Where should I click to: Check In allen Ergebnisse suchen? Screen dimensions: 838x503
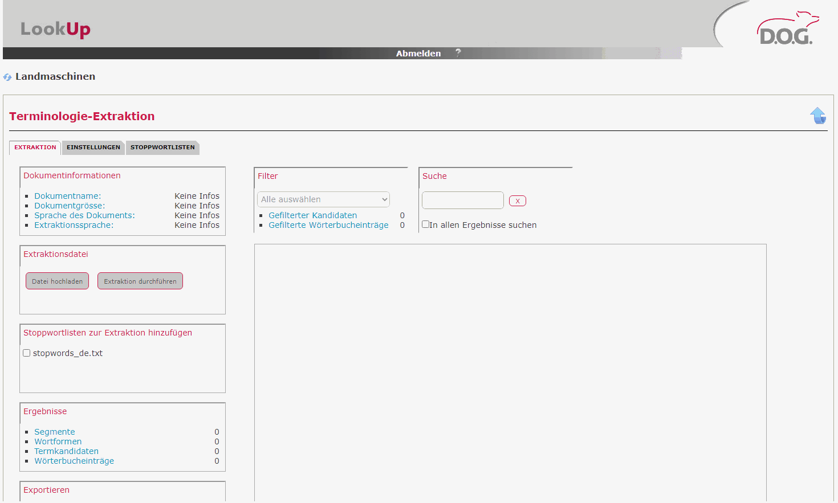(425, 224)
